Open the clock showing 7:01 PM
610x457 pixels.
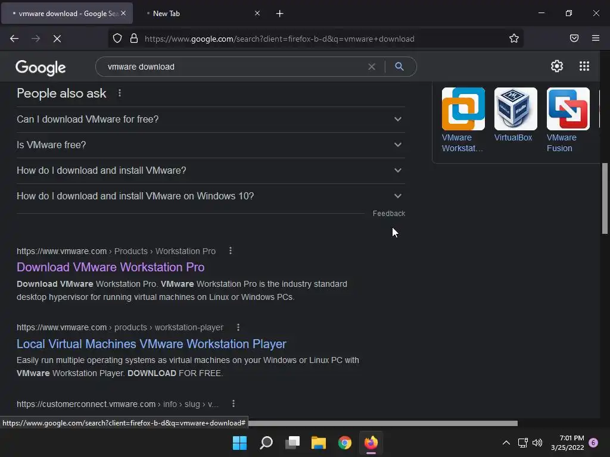(568, 443)
